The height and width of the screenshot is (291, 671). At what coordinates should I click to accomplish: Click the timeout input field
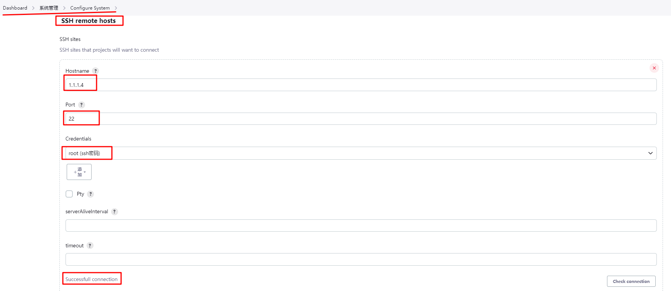coord(360,260)
